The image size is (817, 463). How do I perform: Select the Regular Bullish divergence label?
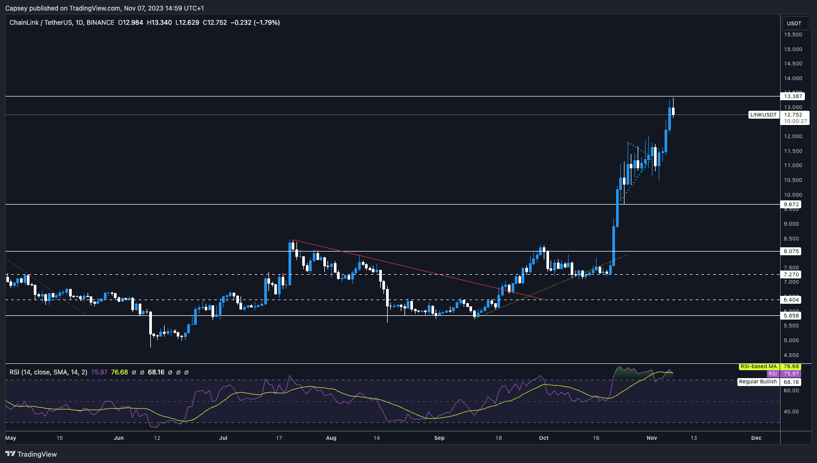point(757,382)
